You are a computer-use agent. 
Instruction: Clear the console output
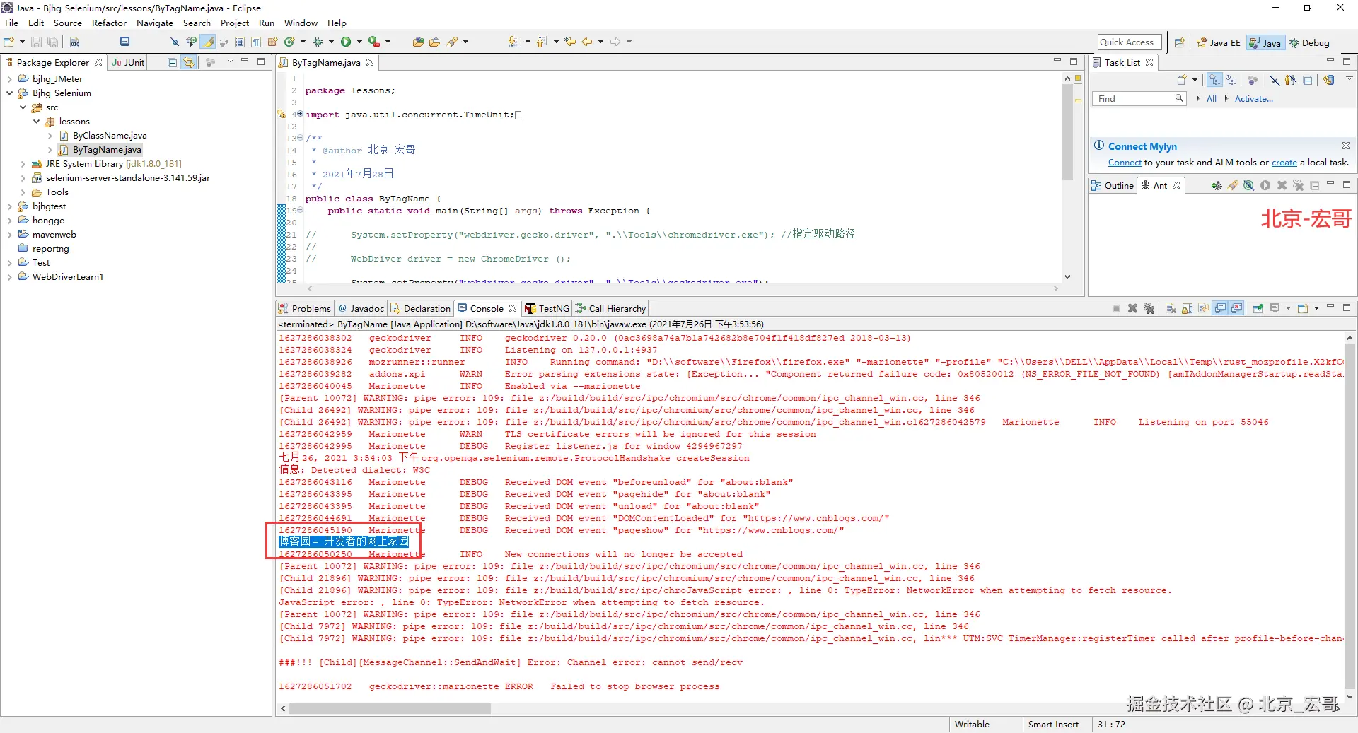[x=1171, y=309]
